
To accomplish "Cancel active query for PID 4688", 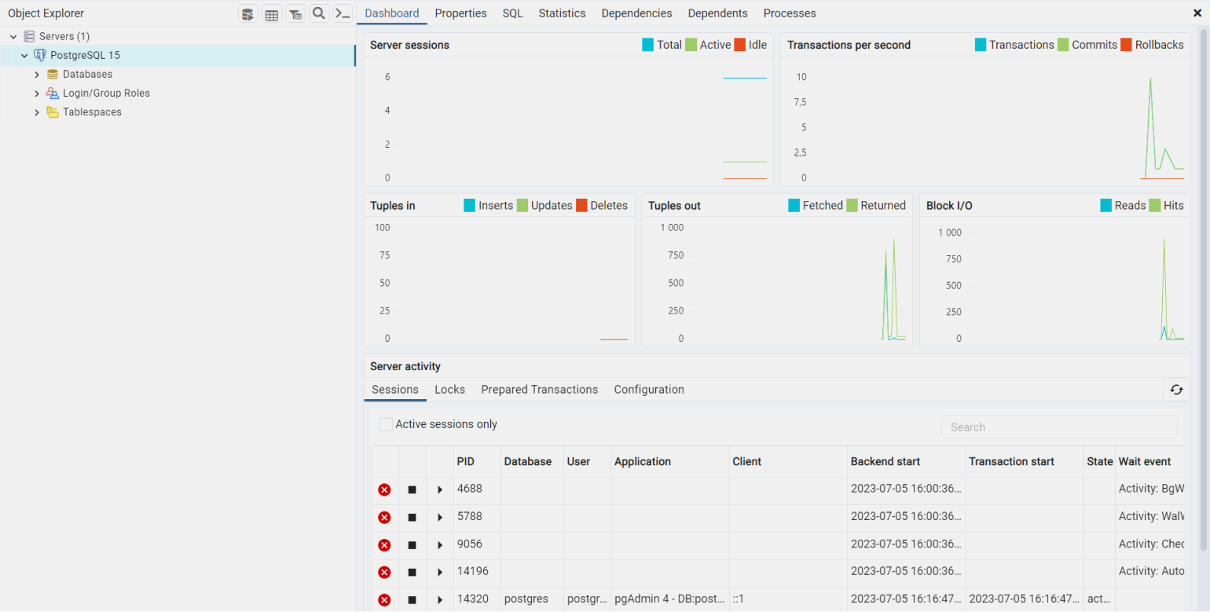I will (412, 490).
